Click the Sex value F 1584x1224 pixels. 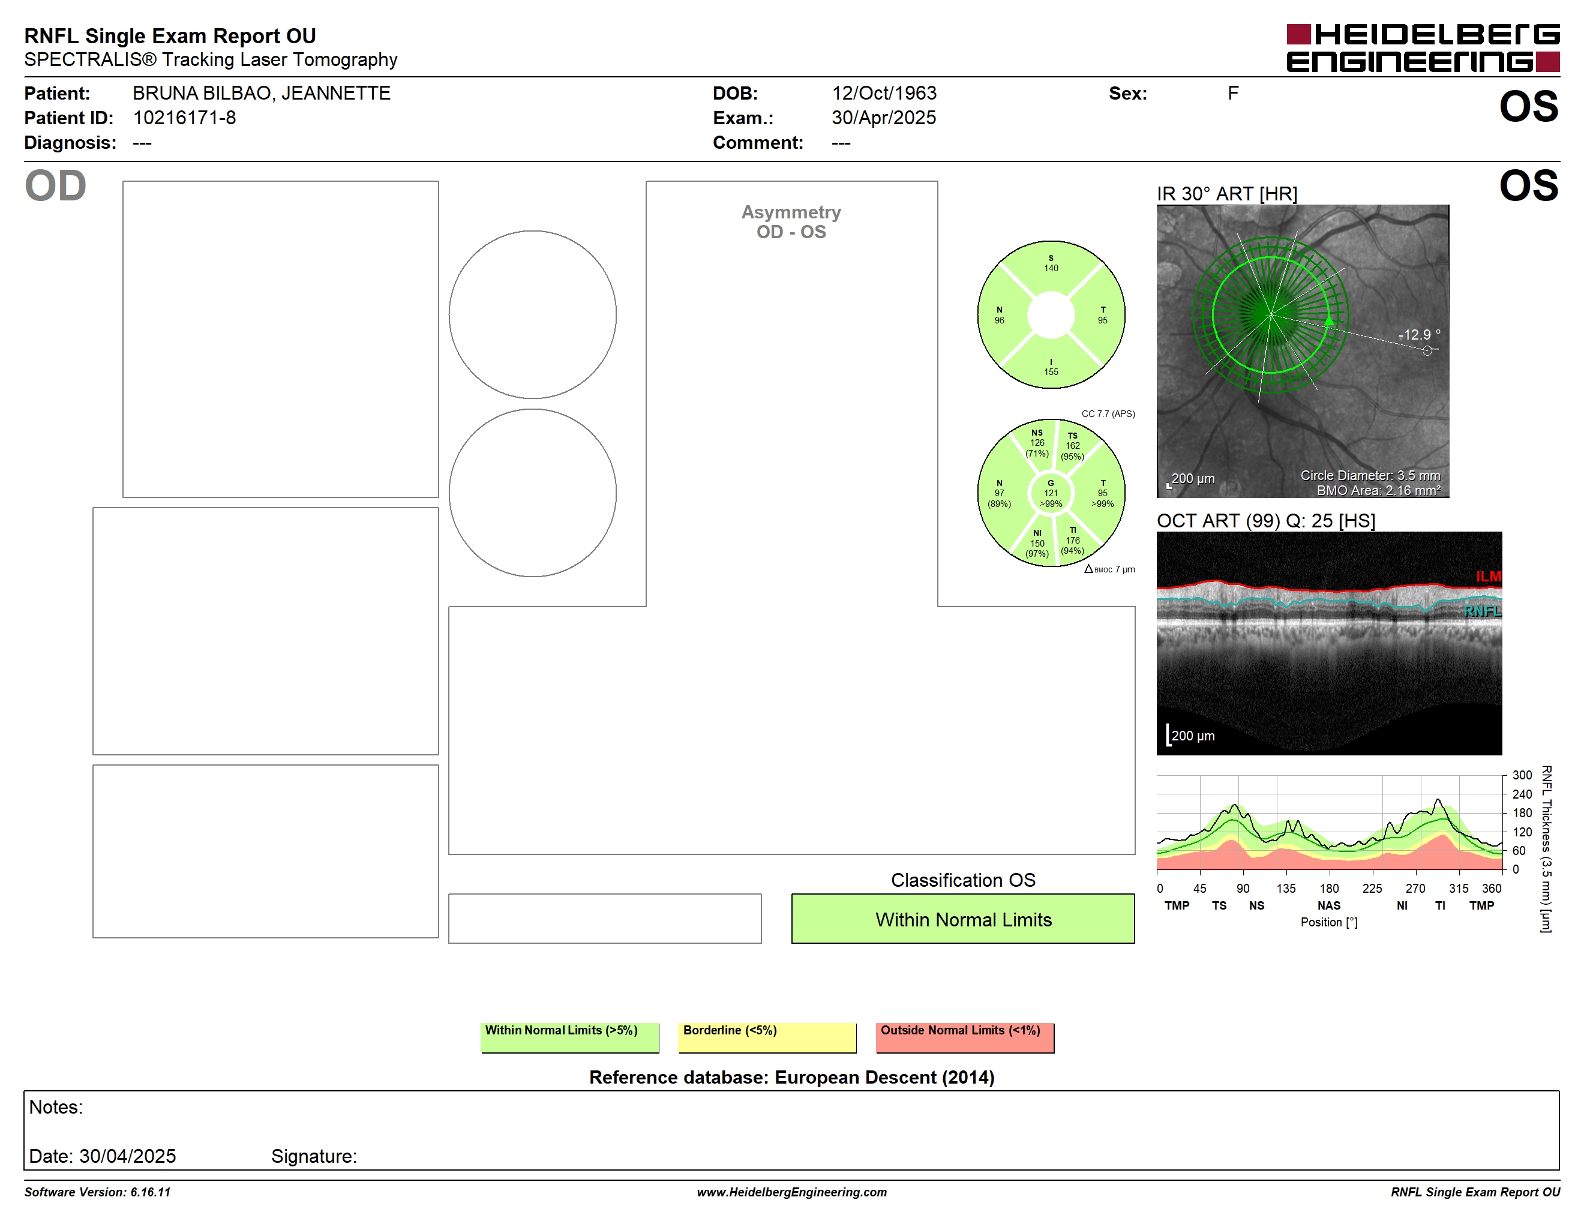click(1233, 93)
